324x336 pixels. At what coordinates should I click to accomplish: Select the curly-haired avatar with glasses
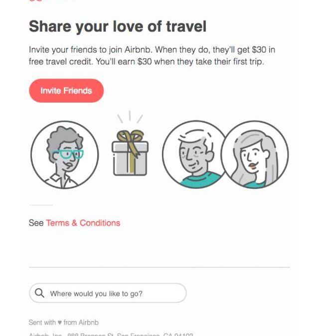click(65, 155)
